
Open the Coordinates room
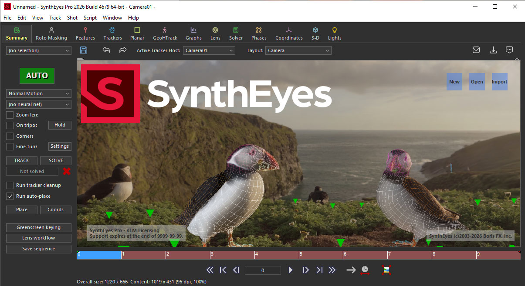point(289,33)
